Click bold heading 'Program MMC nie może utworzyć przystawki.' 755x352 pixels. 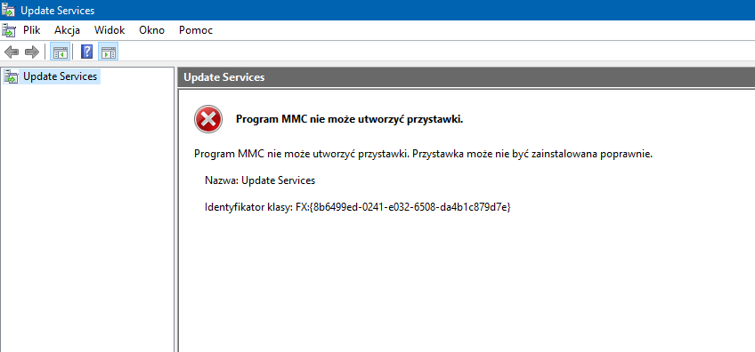click(349, 120)
